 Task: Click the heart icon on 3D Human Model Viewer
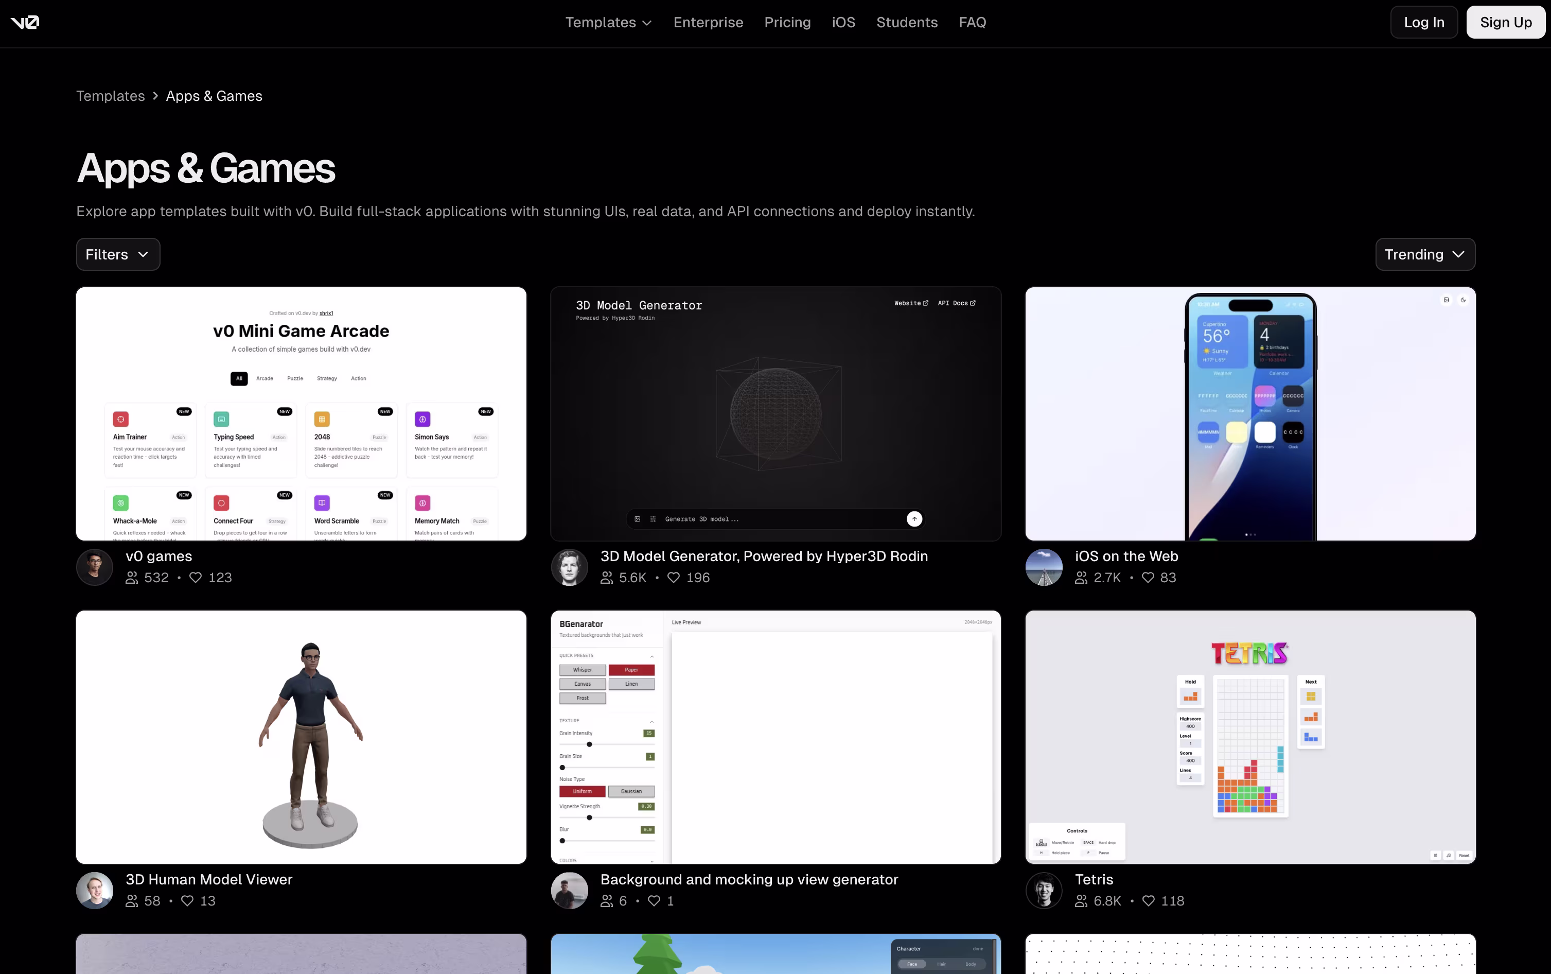(x=187, y=901)
